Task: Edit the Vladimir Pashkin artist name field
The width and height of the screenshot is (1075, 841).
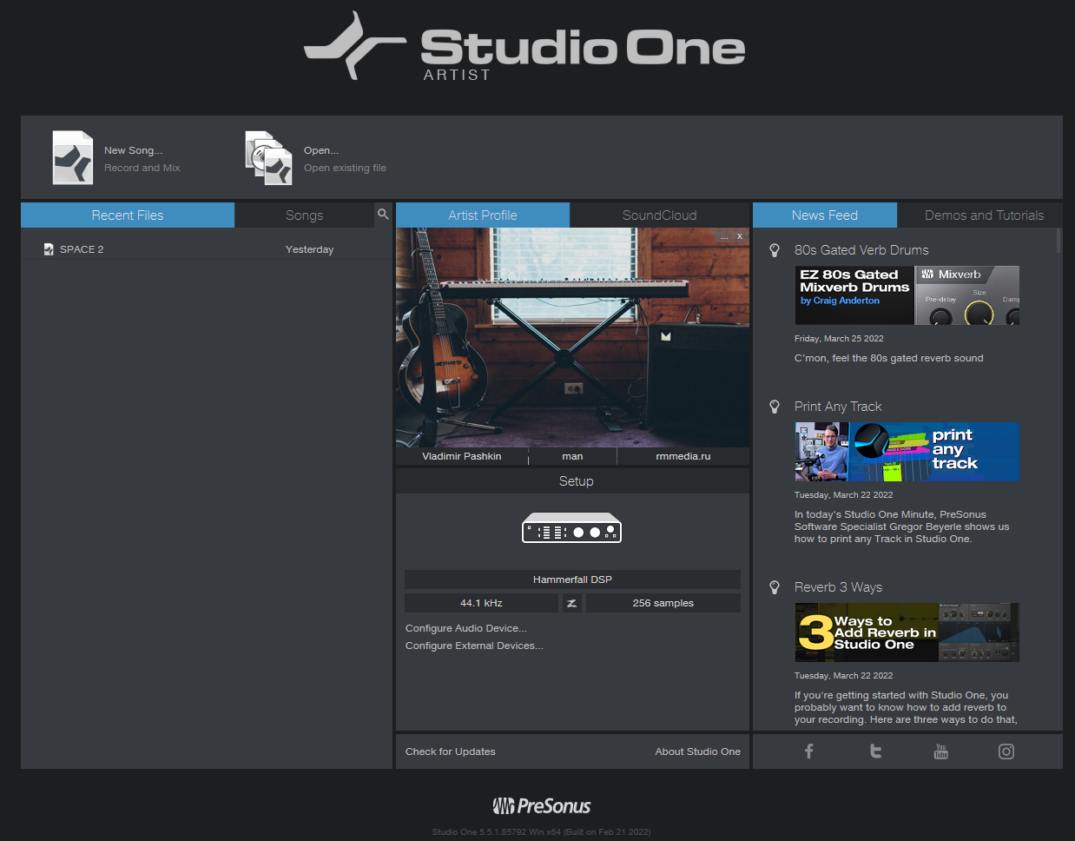Action: tap(462, 456)
